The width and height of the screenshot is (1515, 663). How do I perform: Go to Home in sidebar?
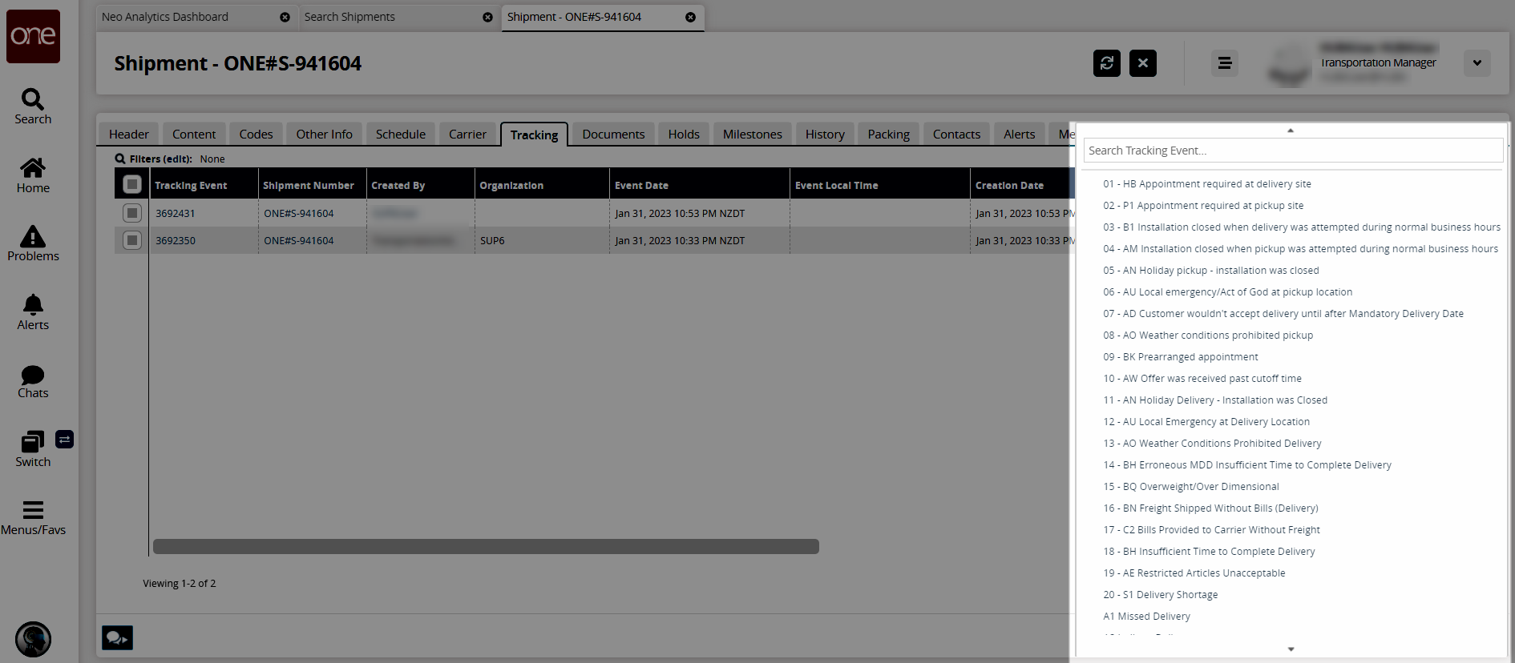33,167
